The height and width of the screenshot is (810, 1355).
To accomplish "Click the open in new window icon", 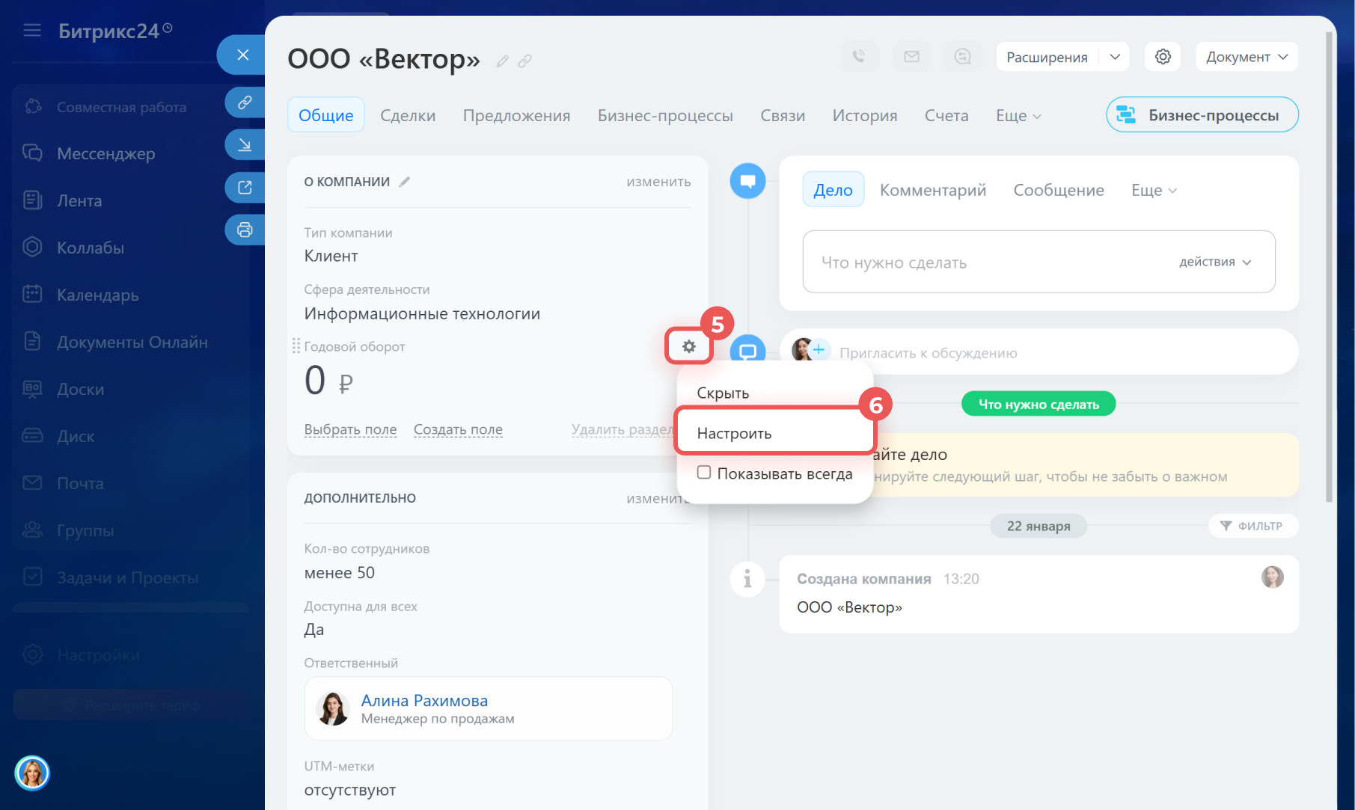I will 245,188.
